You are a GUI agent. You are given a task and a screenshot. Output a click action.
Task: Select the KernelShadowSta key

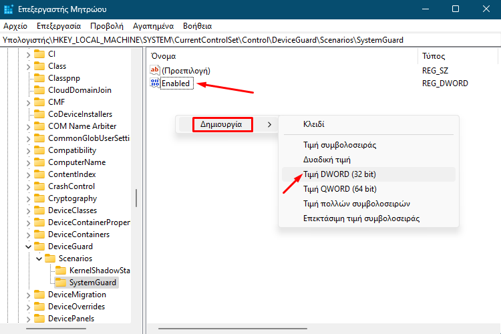point(100,271)
